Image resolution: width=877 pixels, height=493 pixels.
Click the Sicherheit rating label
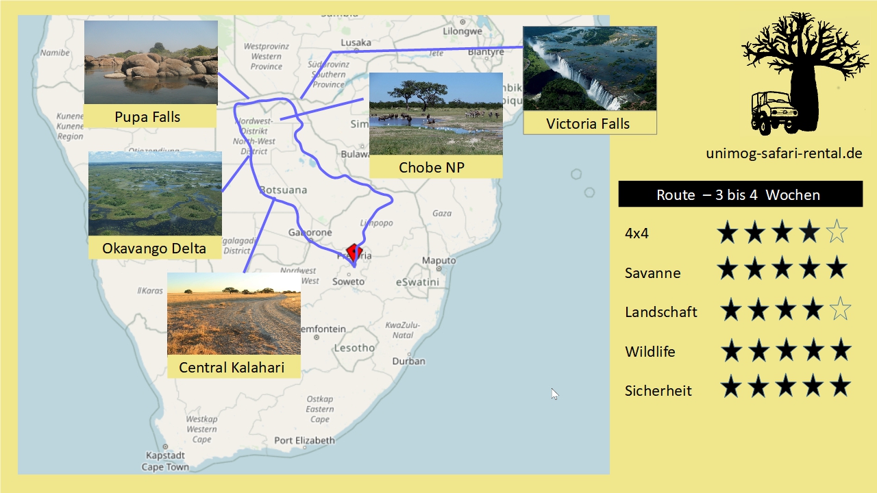[658, 391]
